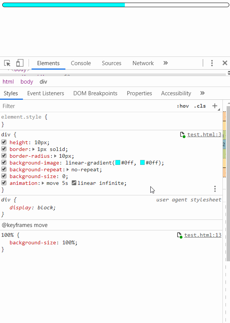Uncheck the height property checkbox

pyautogui.click(x=4, y=142)
